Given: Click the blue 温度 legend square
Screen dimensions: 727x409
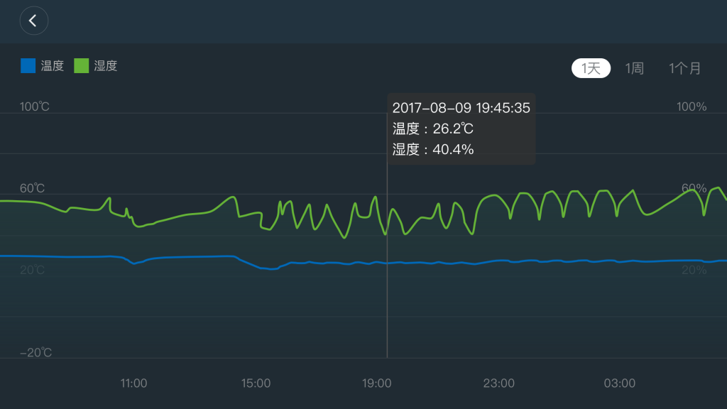Looking at the screenshot, I should click(x=28, y=66).
